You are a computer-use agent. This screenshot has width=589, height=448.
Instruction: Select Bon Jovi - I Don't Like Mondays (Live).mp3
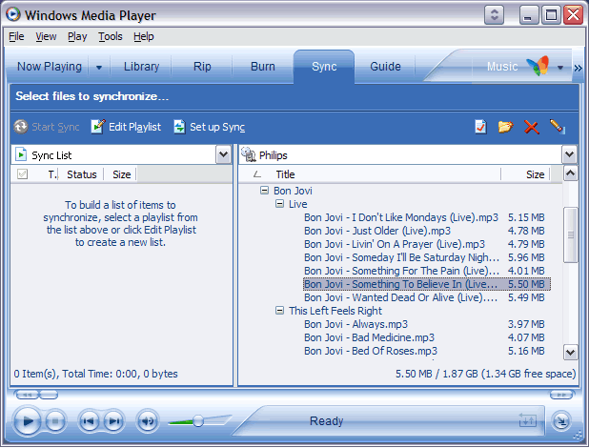click(x=427, y=217)
